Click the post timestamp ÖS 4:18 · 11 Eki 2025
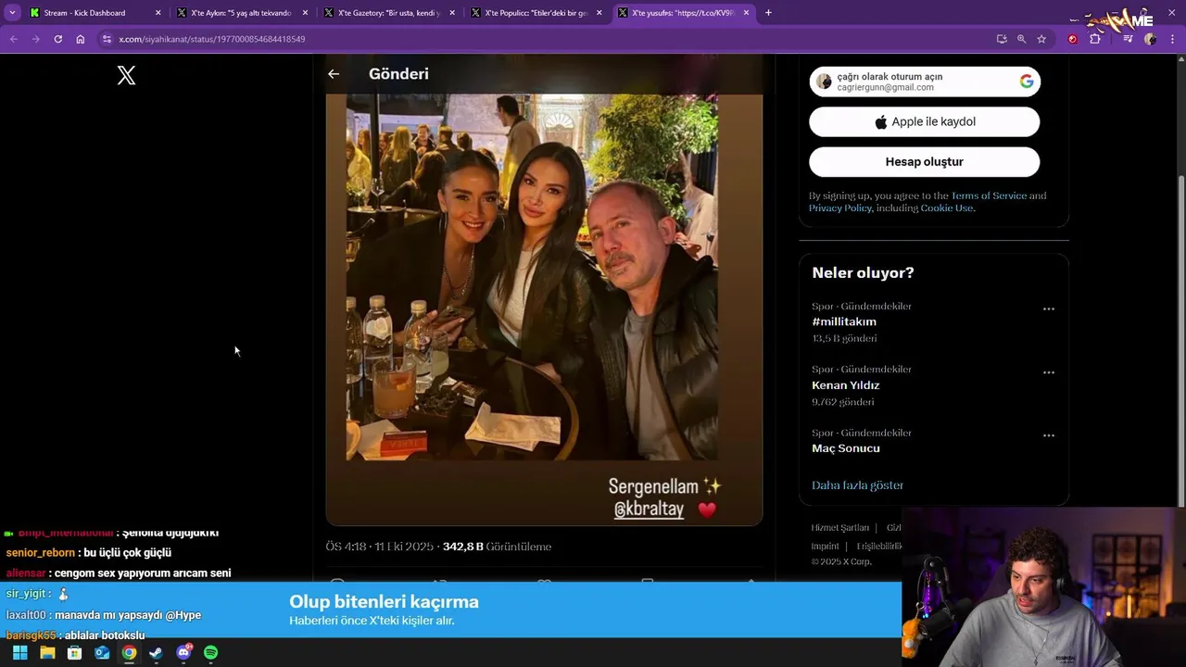This screenshot has width=1186, height=667. coord(379,547)
